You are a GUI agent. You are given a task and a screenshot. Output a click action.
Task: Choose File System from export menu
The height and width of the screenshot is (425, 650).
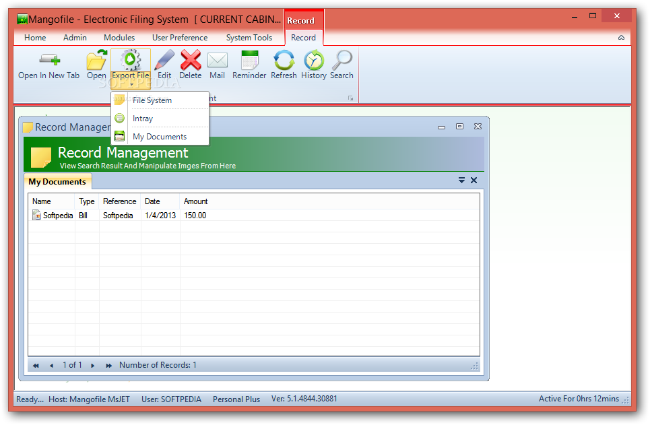(160, 100)
